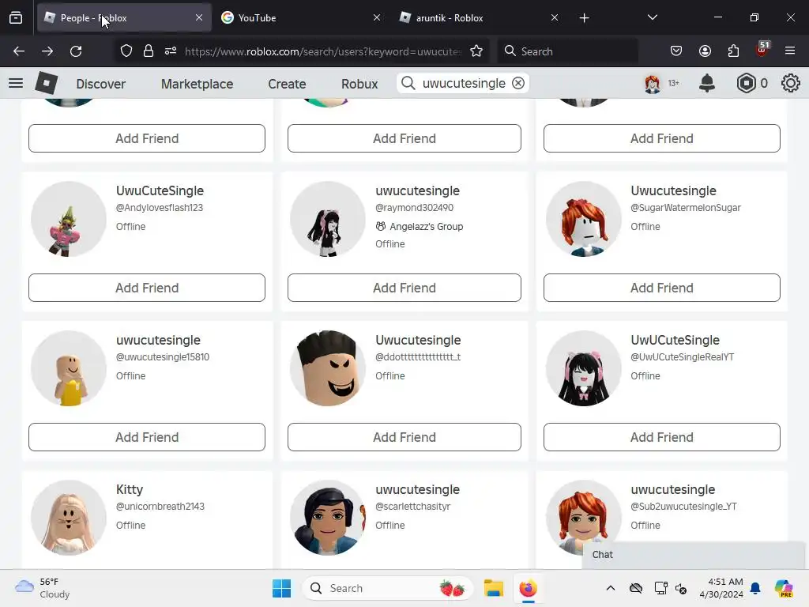Image resolution: width=809 pixels, height=607 pixels.
Task: Add Friend for @raymond302490
Action: click(404, 288)
